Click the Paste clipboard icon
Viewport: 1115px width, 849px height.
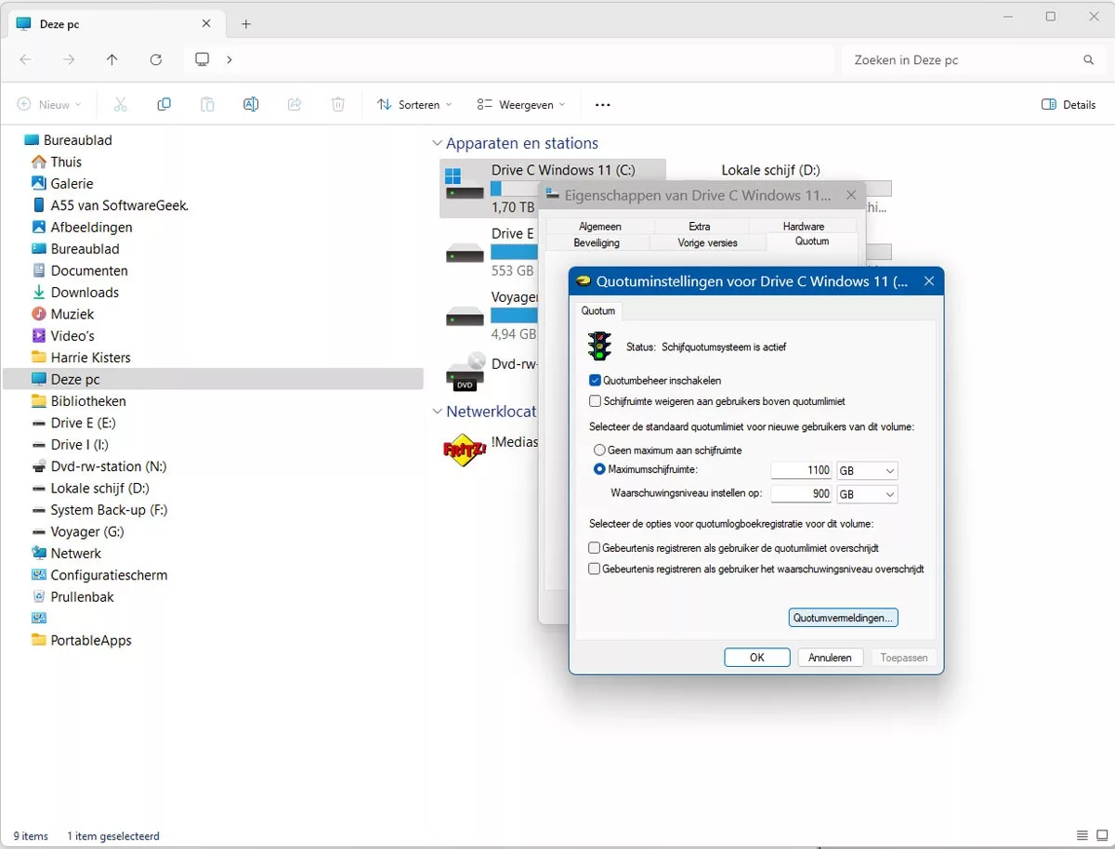click(207, 105)
